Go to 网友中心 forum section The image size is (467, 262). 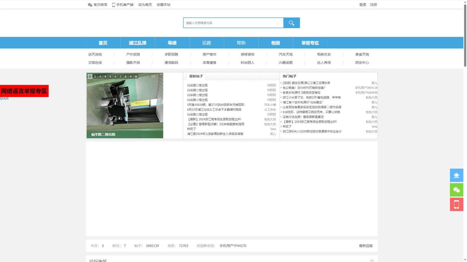click(362, 63)
